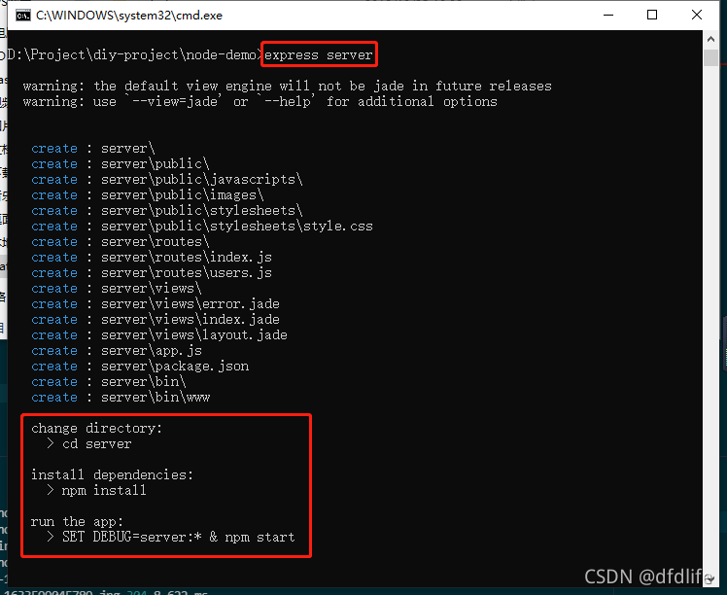Click the line 'create : server\'
Image resolution: width=727 pixels, height=595 pixels.
(x=93, y=149)
